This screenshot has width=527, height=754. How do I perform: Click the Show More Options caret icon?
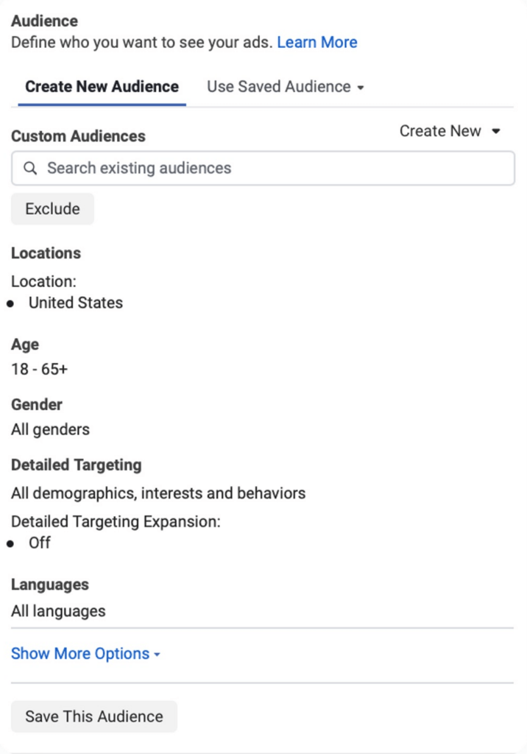coord(157,655)
